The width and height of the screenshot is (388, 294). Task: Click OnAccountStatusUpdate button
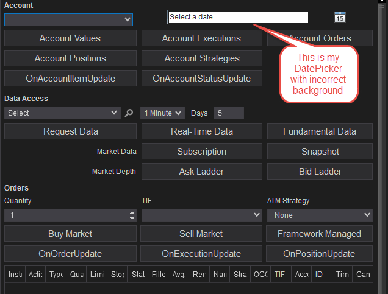pyautogui.click(x=202, y=79)
